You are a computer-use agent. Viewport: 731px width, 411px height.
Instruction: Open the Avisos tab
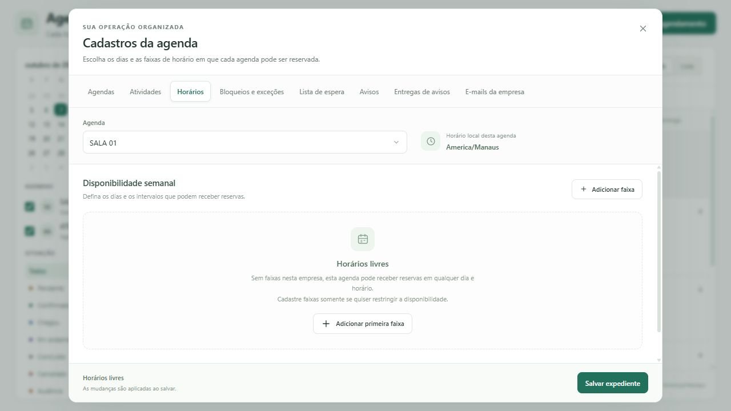click(x=369, y=92)
